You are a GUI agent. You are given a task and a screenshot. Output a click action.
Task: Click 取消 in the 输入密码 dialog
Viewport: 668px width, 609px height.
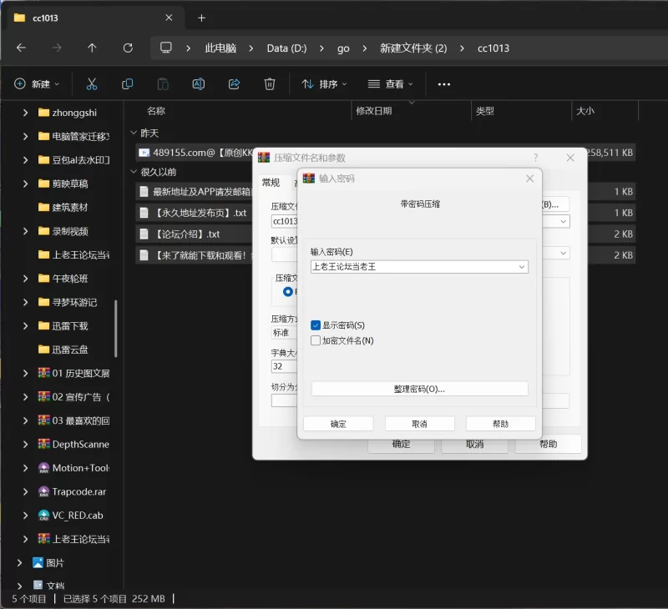pyautogui.click(x=420, y=424)
